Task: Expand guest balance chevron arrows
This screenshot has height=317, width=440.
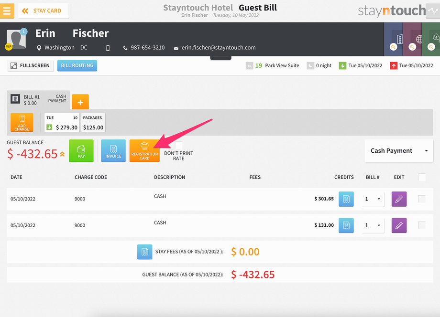Action: [62, 154]
